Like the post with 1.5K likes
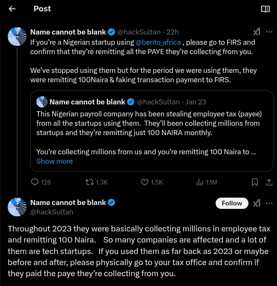277x286 pixels. 145,182
